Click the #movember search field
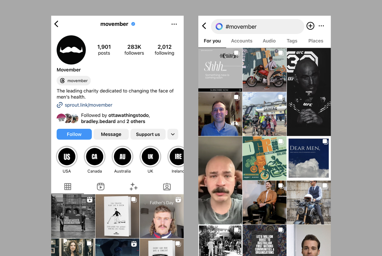382x256 pixels. (x=258, y=26)
